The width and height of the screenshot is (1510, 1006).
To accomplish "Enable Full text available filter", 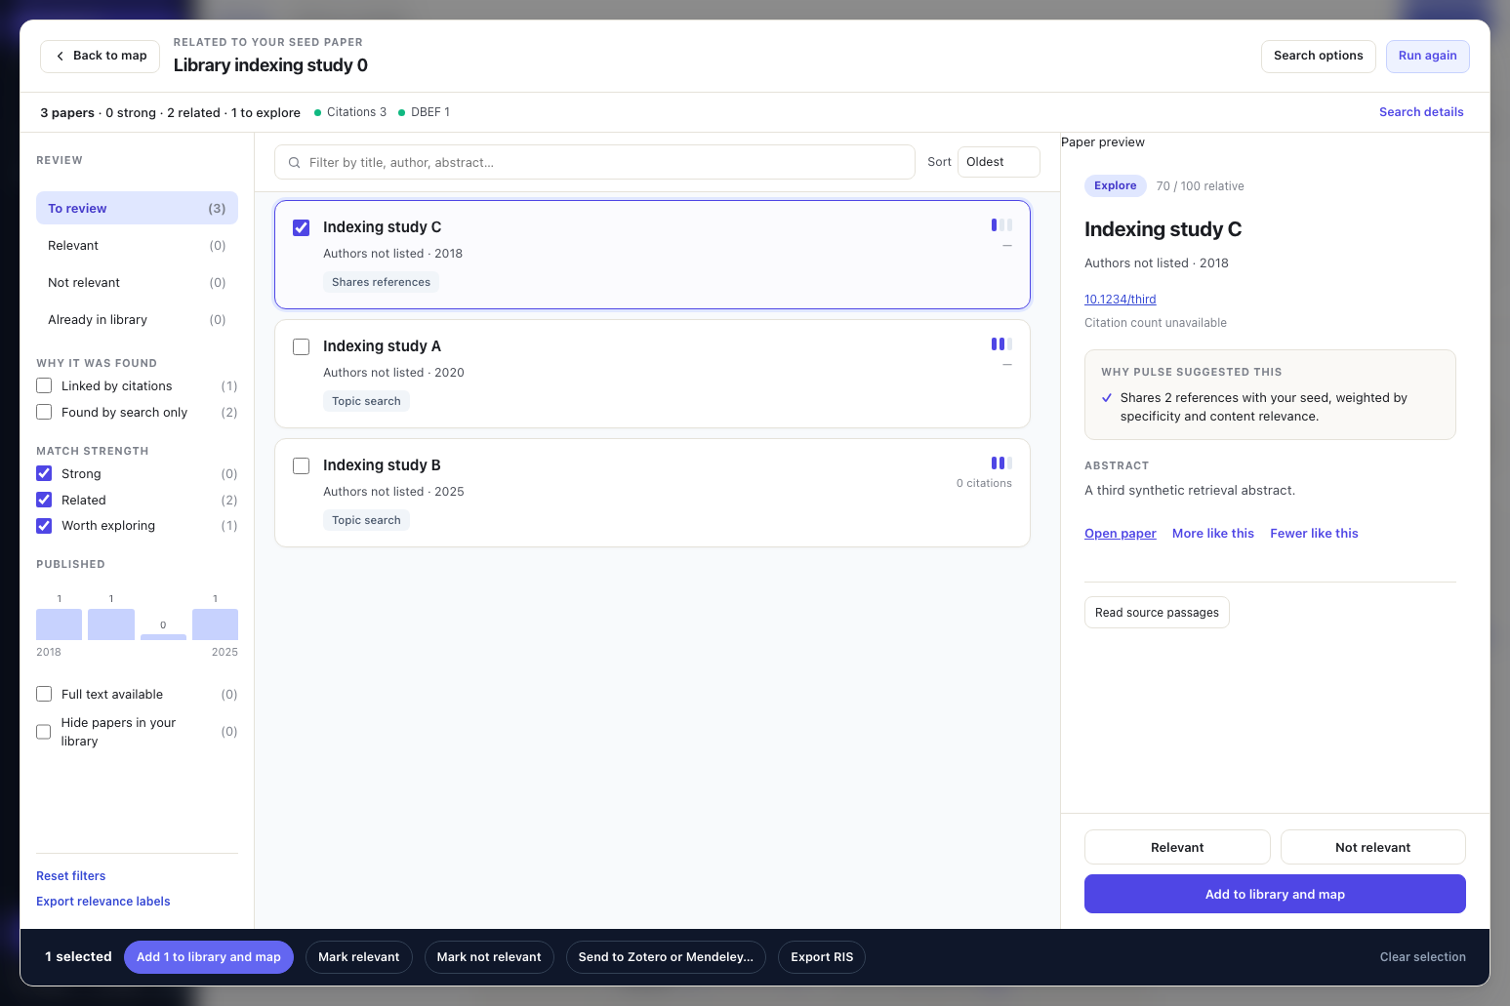I will (44, 694).
